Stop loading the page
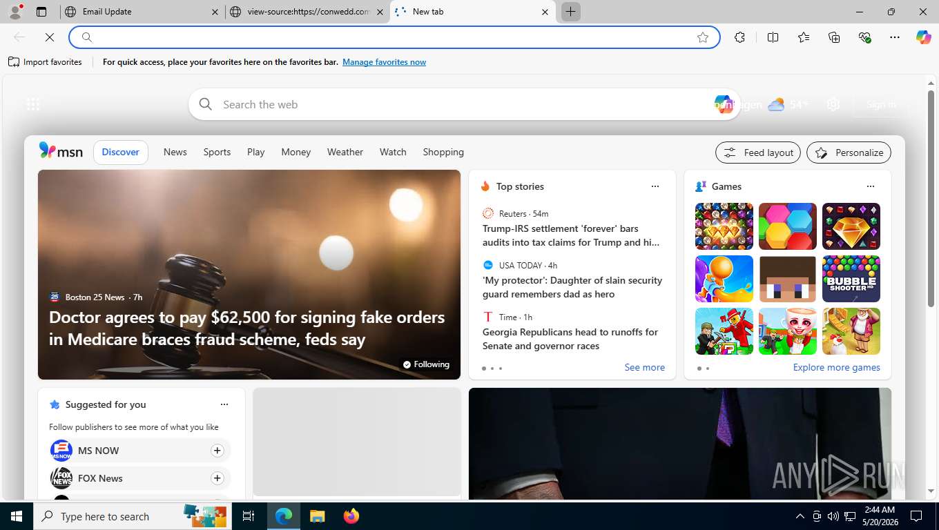 coord(50,37)
